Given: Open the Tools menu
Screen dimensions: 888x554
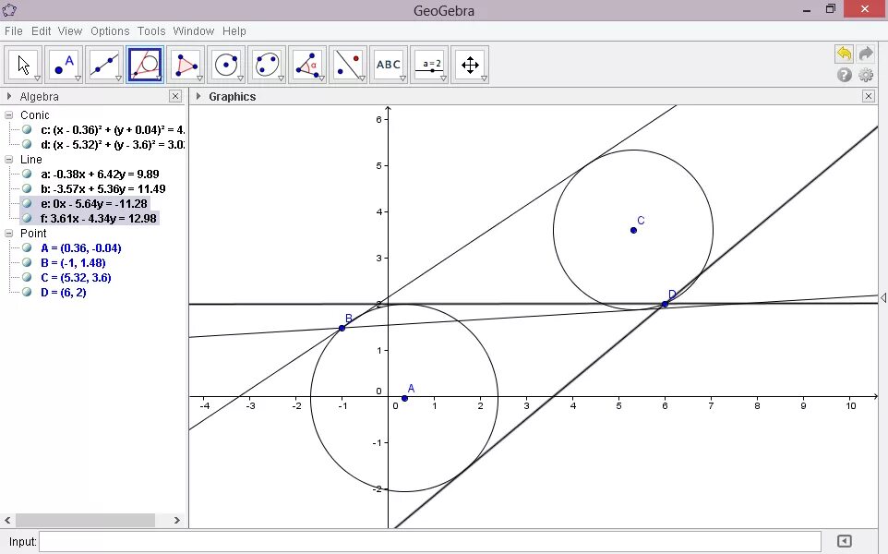Looking at the screenshot, I should [151, 31].
